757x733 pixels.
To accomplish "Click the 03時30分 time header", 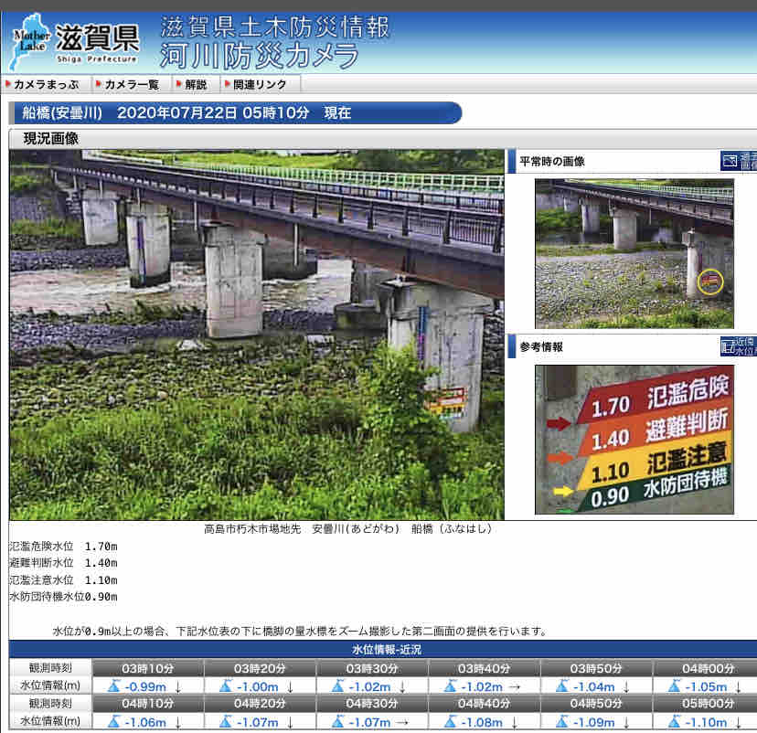I will [x=372, y=668].
